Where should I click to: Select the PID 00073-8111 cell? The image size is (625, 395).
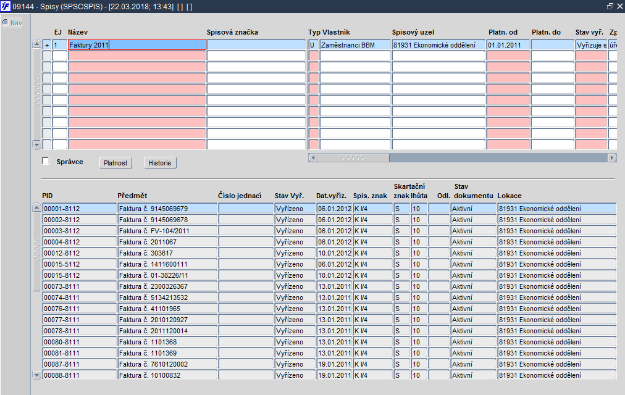[x=80, y=286]
